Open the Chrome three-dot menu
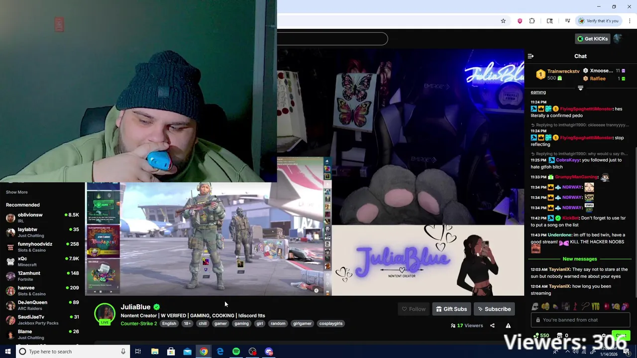The image size is (637, 358). 630,21
